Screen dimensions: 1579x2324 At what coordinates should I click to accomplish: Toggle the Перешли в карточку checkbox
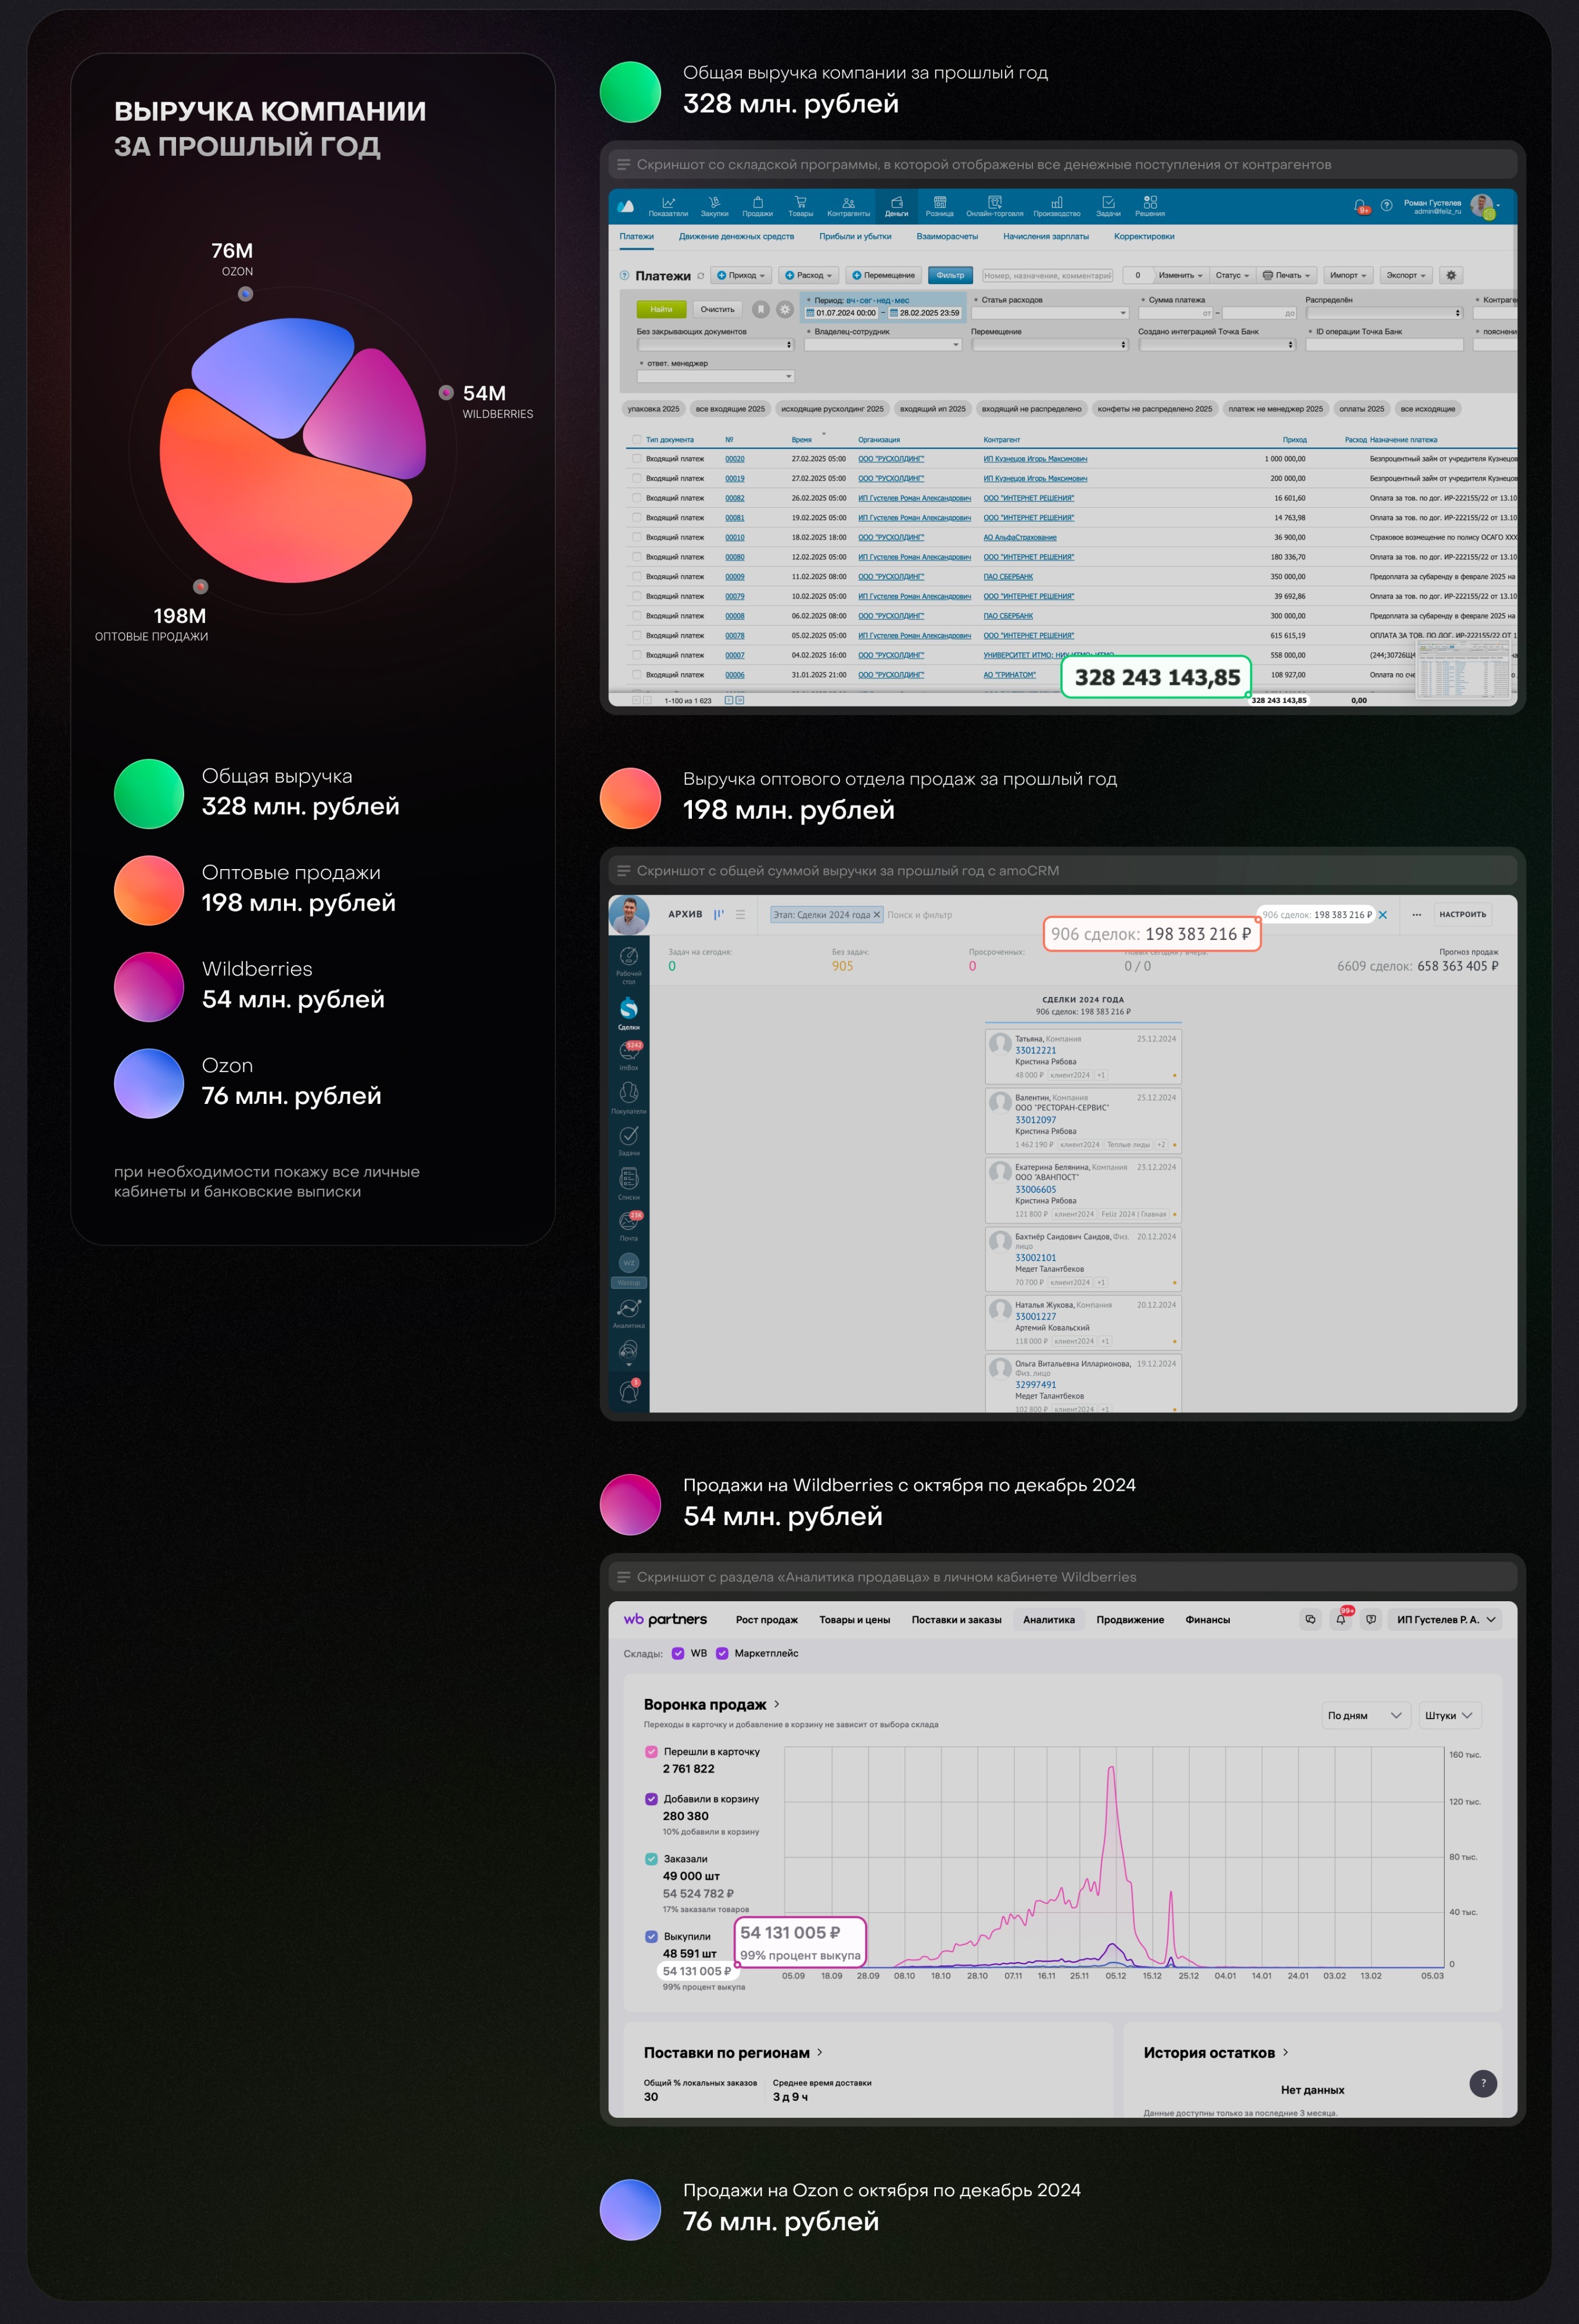652,1751
